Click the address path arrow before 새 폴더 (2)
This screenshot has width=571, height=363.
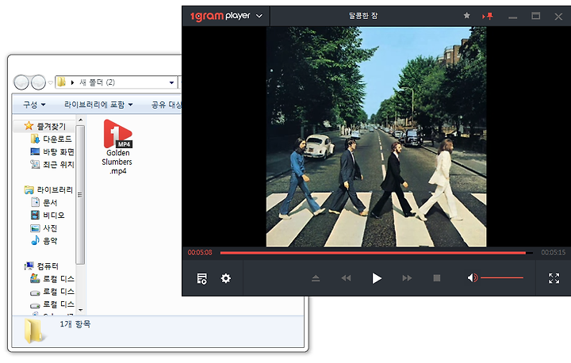72,82
